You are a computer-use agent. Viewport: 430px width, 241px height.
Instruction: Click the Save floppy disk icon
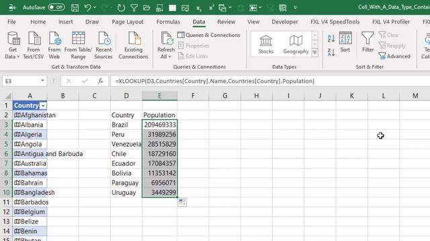(75, 7)
